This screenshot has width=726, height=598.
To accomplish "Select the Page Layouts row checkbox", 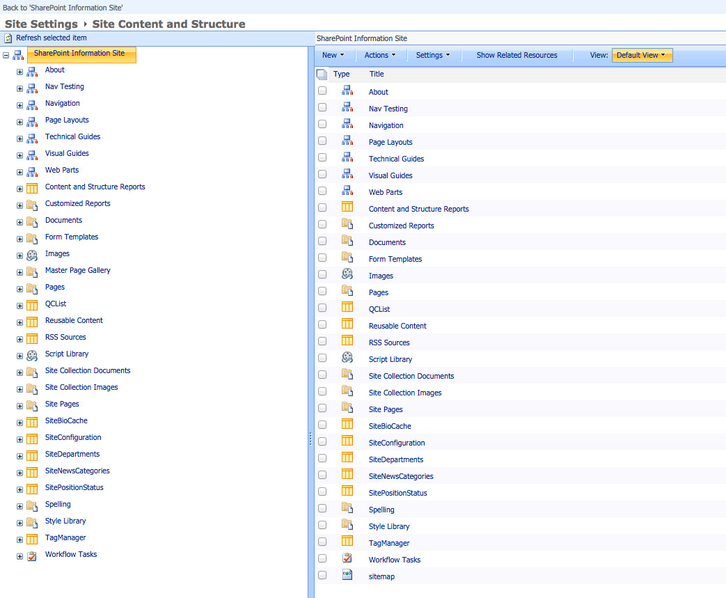I will (x=322, y=141).
